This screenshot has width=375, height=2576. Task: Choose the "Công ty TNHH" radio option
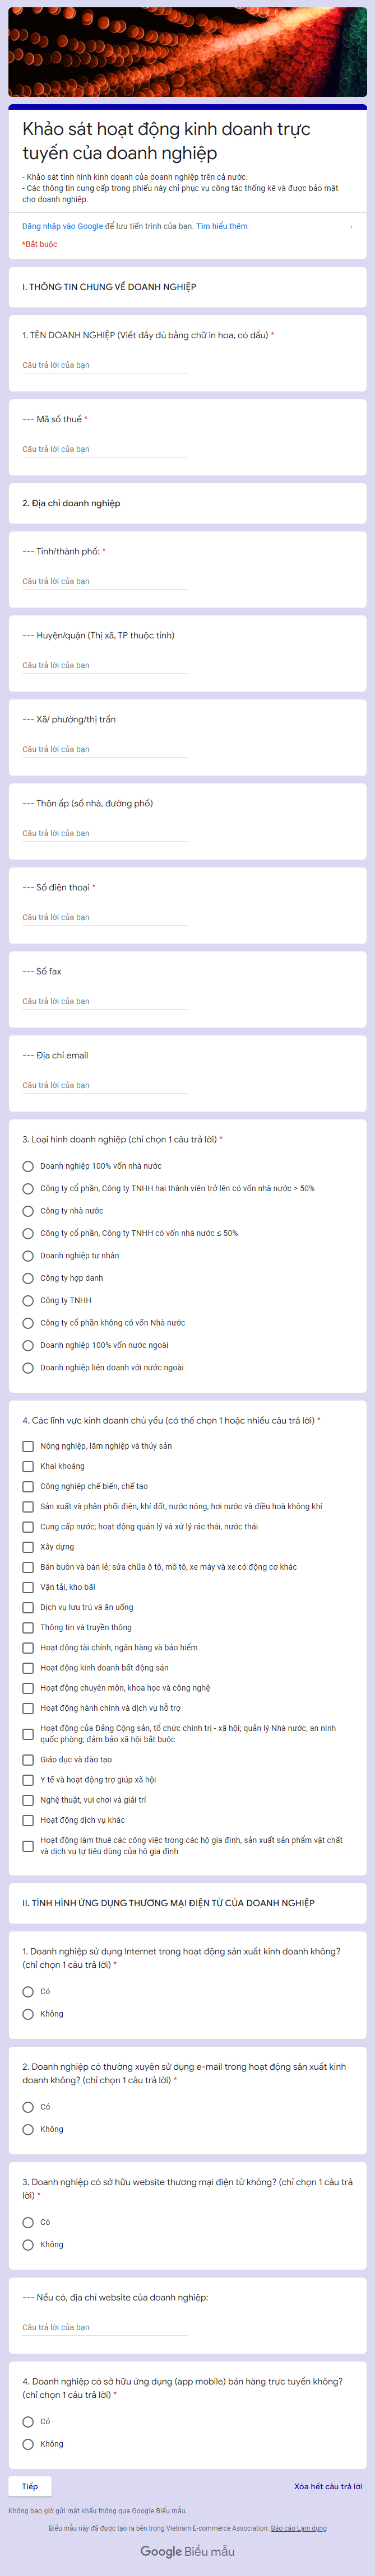(28, 1301)
